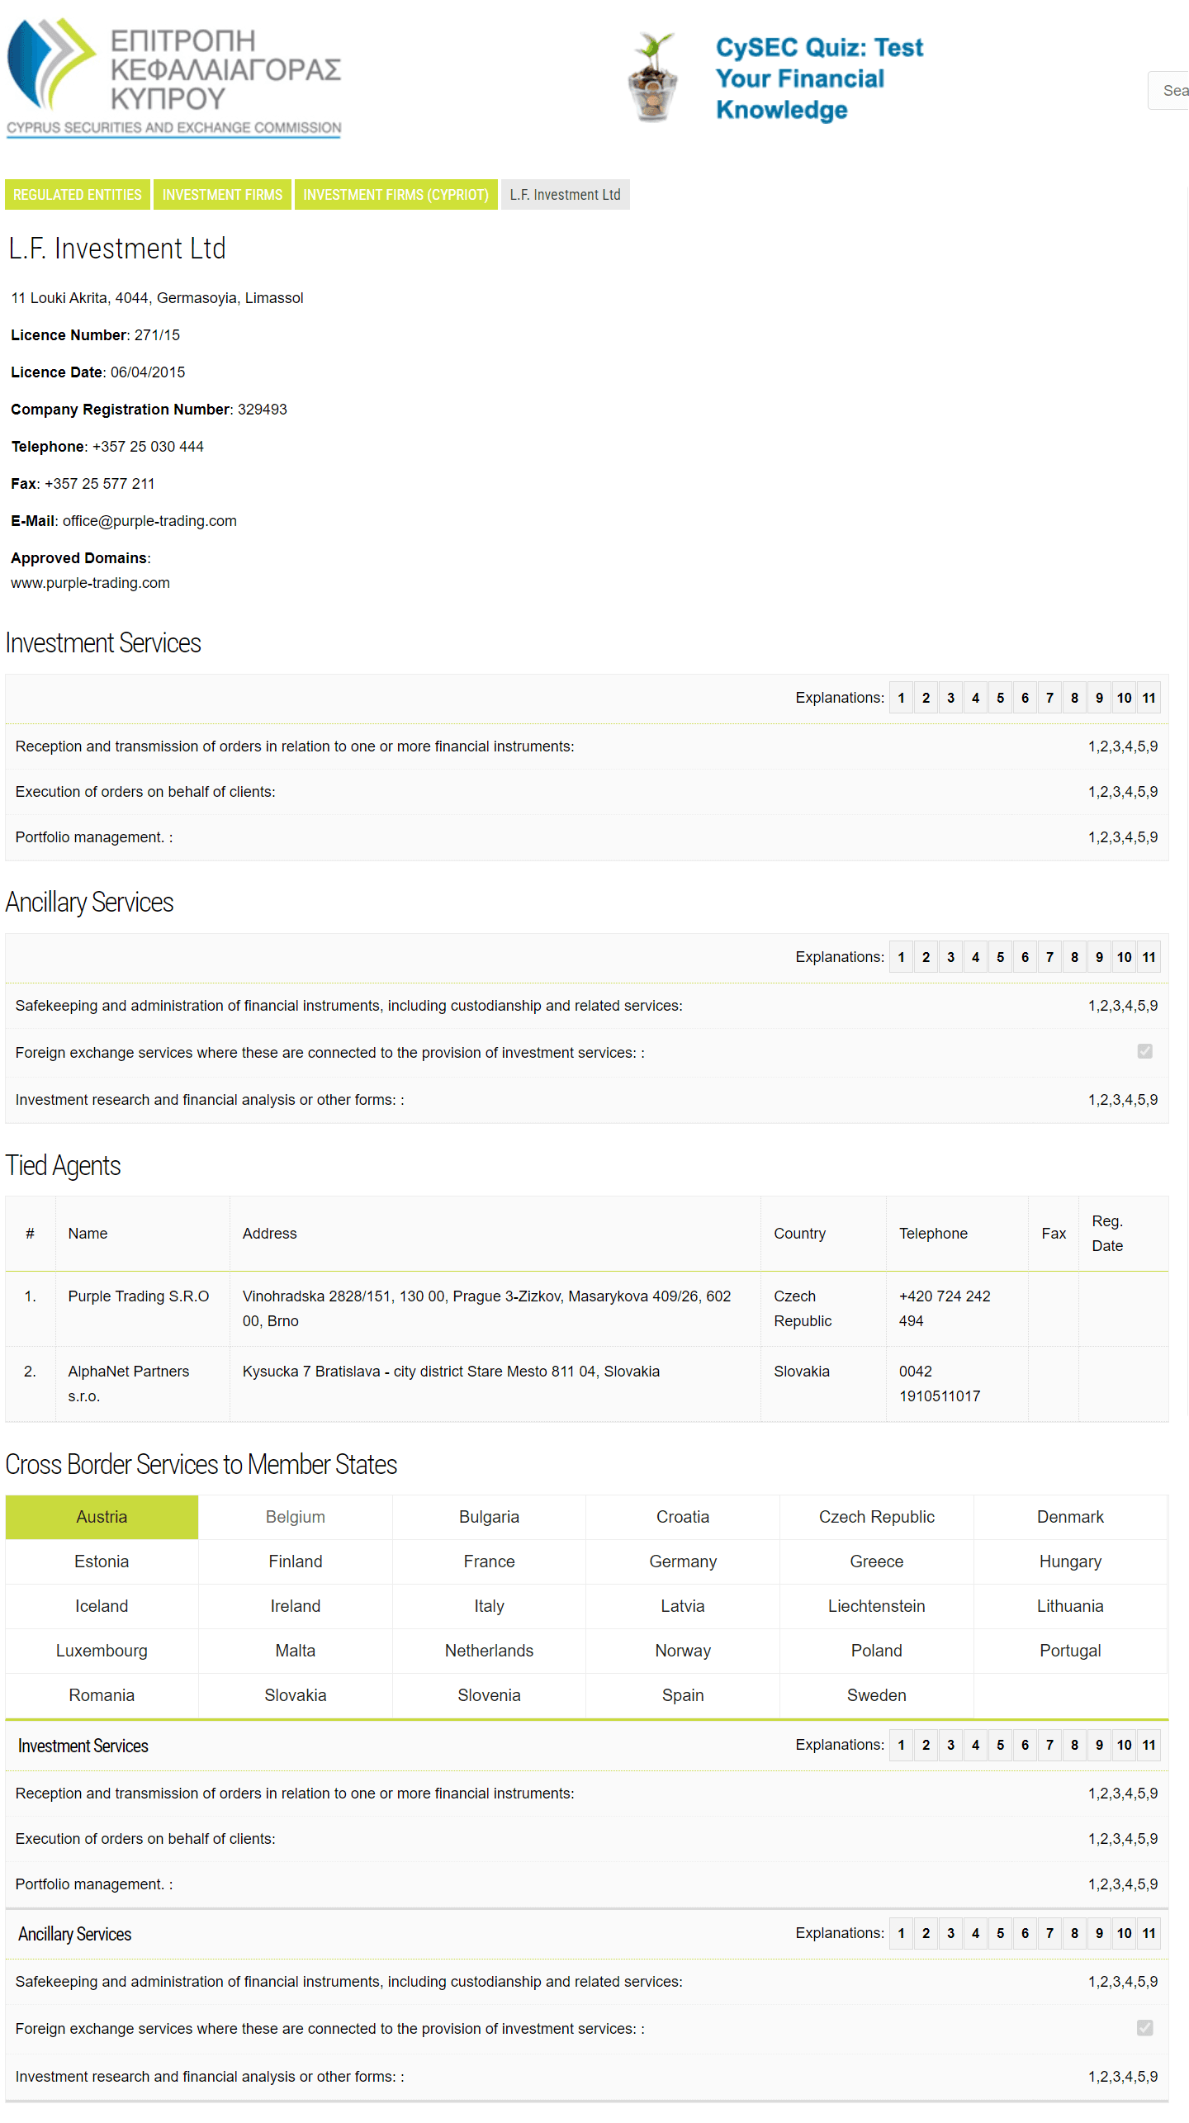1189x2123 pixels.
Task: Select the Belgium member state tab
Action: [x=296, y=1517]
